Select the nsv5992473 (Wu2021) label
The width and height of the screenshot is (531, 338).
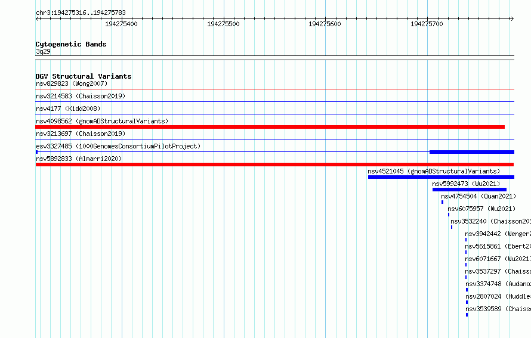click(466, 184)
